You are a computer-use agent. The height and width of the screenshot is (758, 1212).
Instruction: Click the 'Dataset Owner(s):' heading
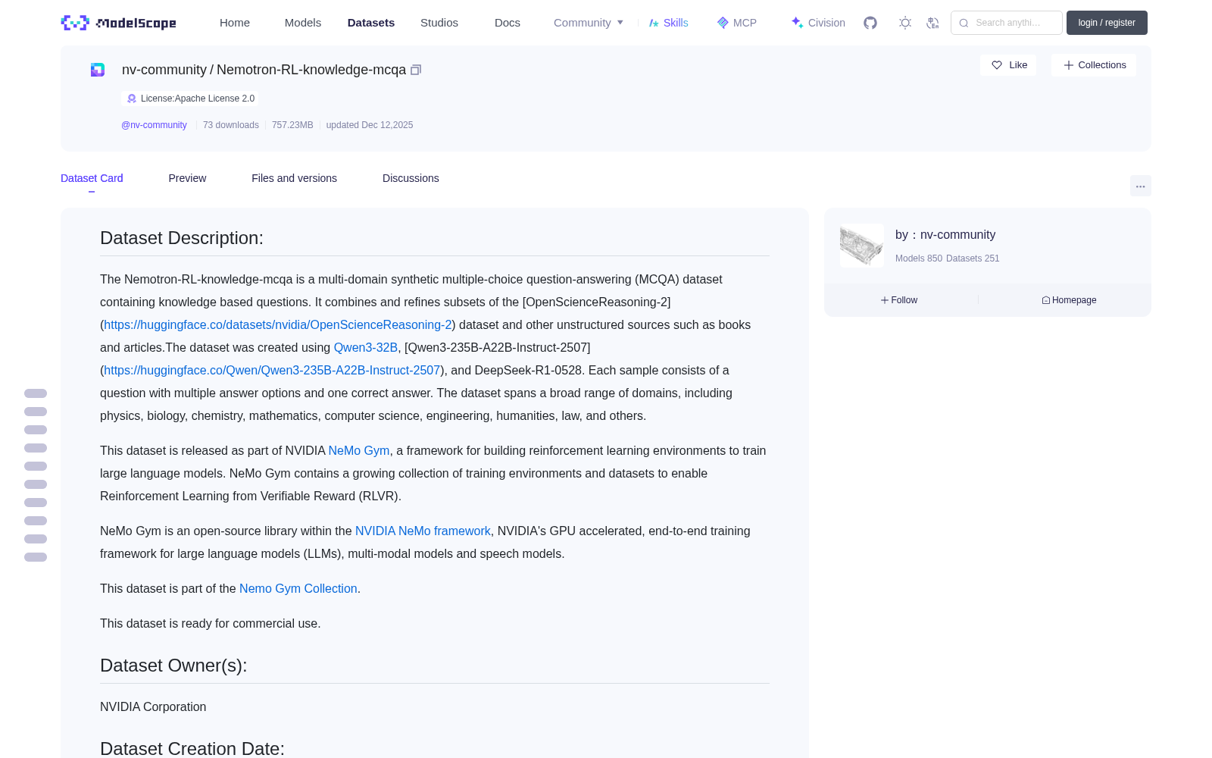point(173,666)
